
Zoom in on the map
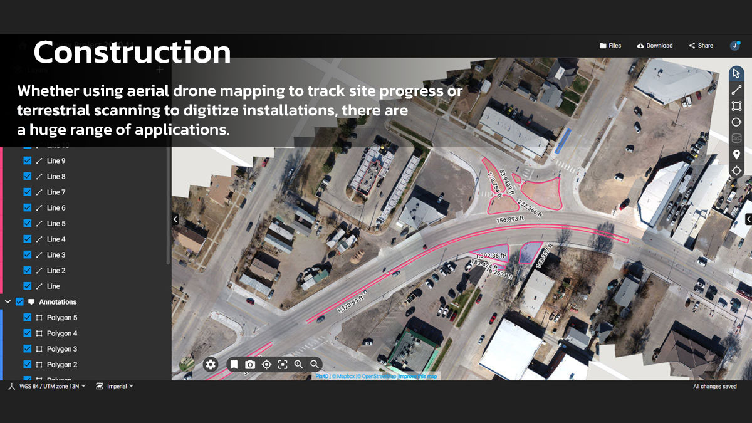point(298,364)
